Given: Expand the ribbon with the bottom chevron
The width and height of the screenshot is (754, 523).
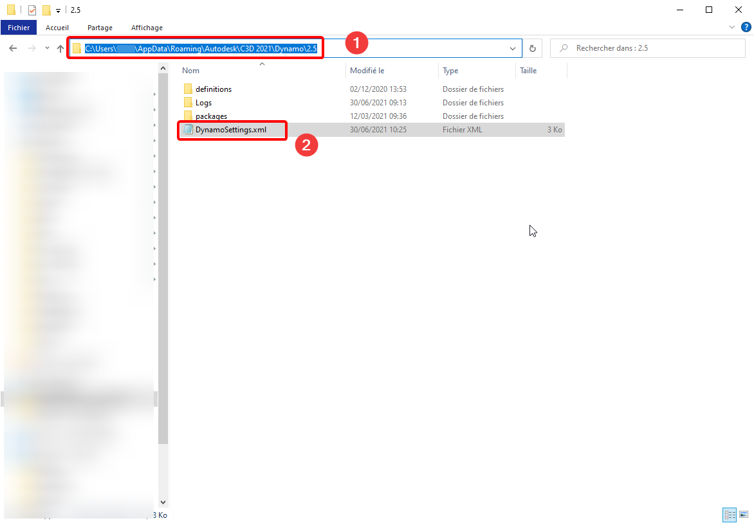Looking at the screenshot, I should pos(732,27).
